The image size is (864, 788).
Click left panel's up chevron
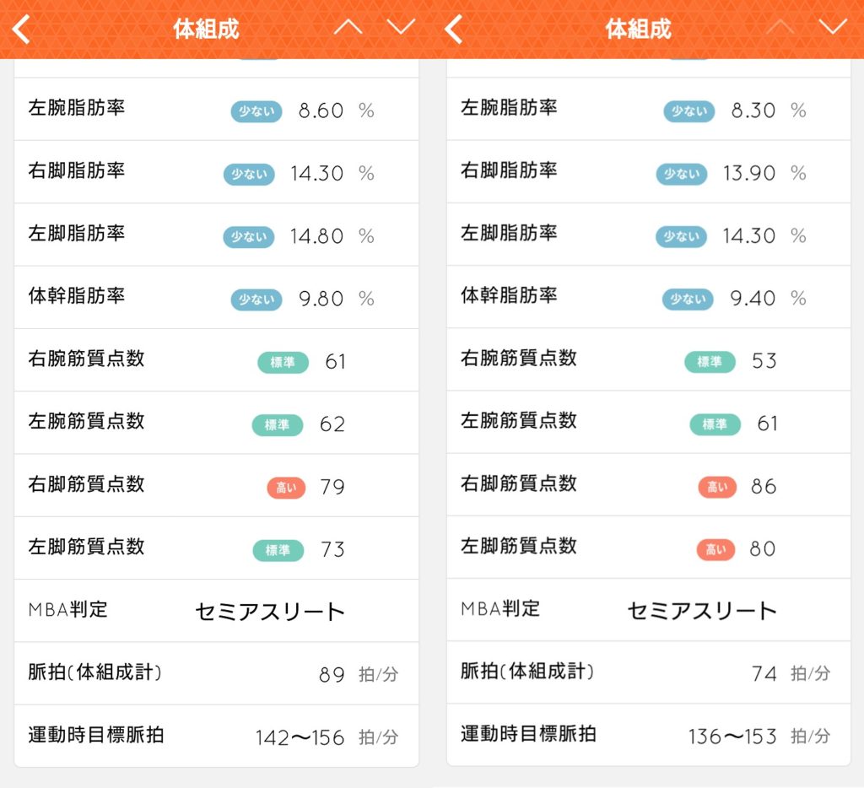[348, 26]
